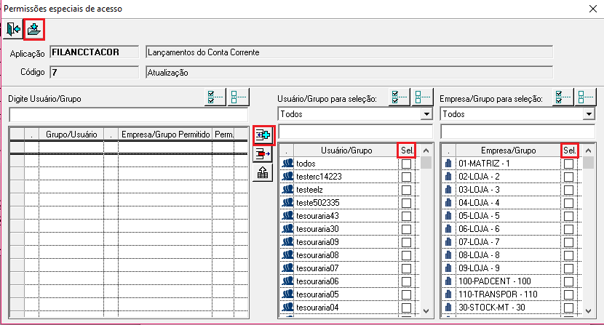
Task: Close the Permissões especiais de acesso window
Action: 593,9
